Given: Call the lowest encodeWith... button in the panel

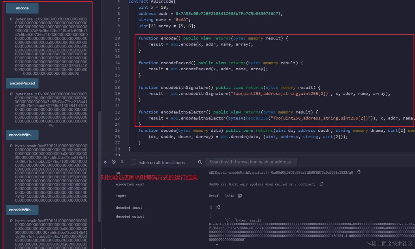Looking at the screenshot, I should (22, 210).
